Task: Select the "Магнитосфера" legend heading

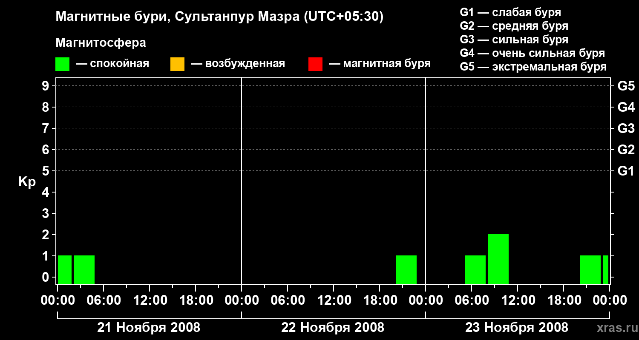Action: 101,43
